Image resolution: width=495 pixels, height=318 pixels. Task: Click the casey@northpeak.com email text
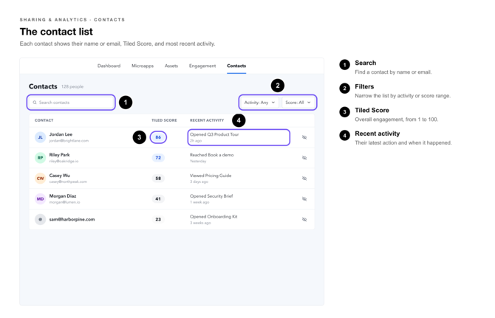coord(68,182)
